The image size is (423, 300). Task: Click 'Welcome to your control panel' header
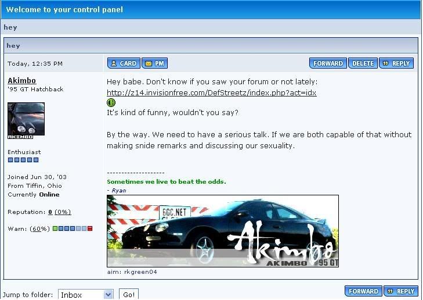pyautogui.click(x=64, y=10)
